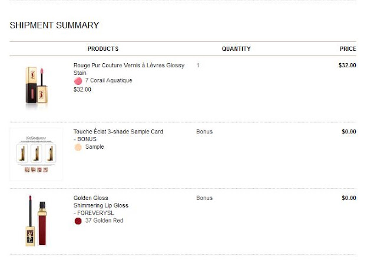Click the QUANTITY column header
377x262 pixels.
(x=236, y=49)
